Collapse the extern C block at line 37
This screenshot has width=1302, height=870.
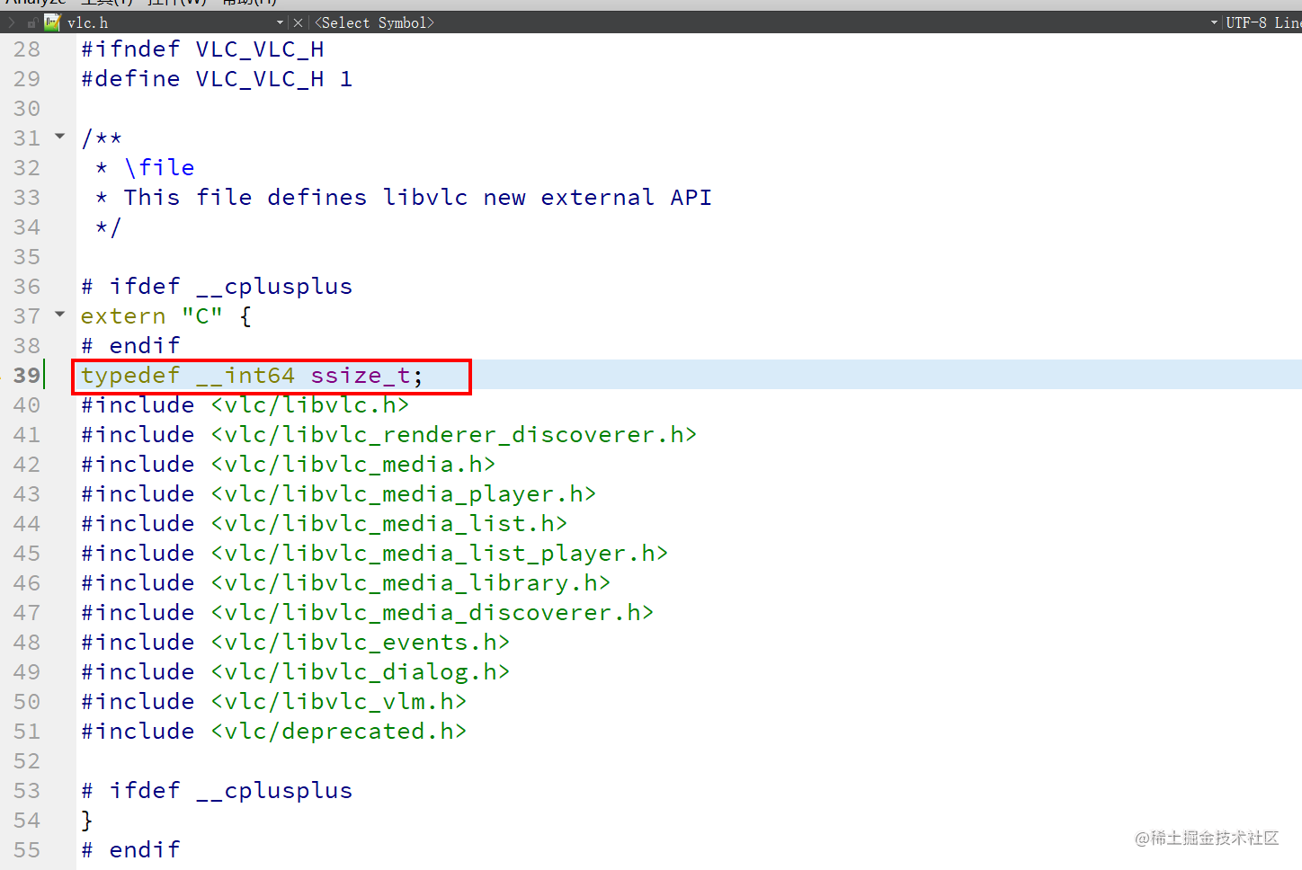coord(59,315)
